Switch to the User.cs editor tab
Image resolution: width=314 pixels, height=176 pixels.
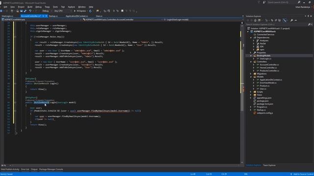click(99, 16)
